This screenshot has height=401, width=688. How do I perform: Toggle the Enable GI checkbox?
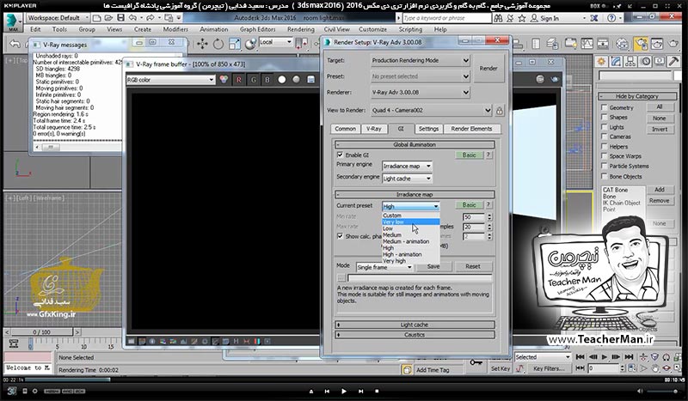click(340, 155)
